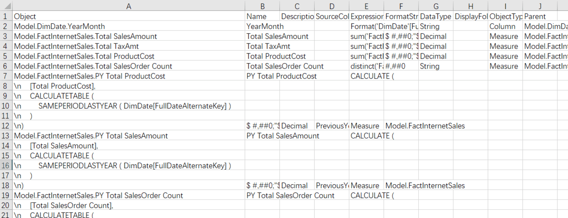
Task: Click the 'Measure' cell in row 4
Action: pyautogui.click(x=505, y=46)
